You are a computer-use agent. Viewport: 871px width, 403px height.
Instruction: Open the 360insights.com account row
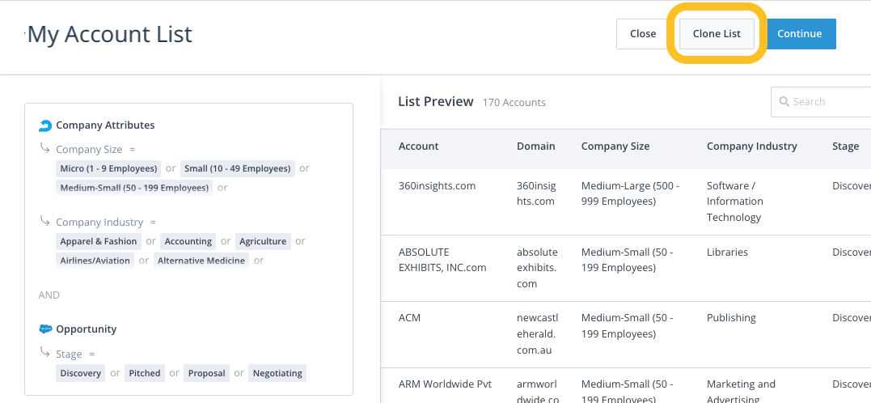[x=437, y=186]
